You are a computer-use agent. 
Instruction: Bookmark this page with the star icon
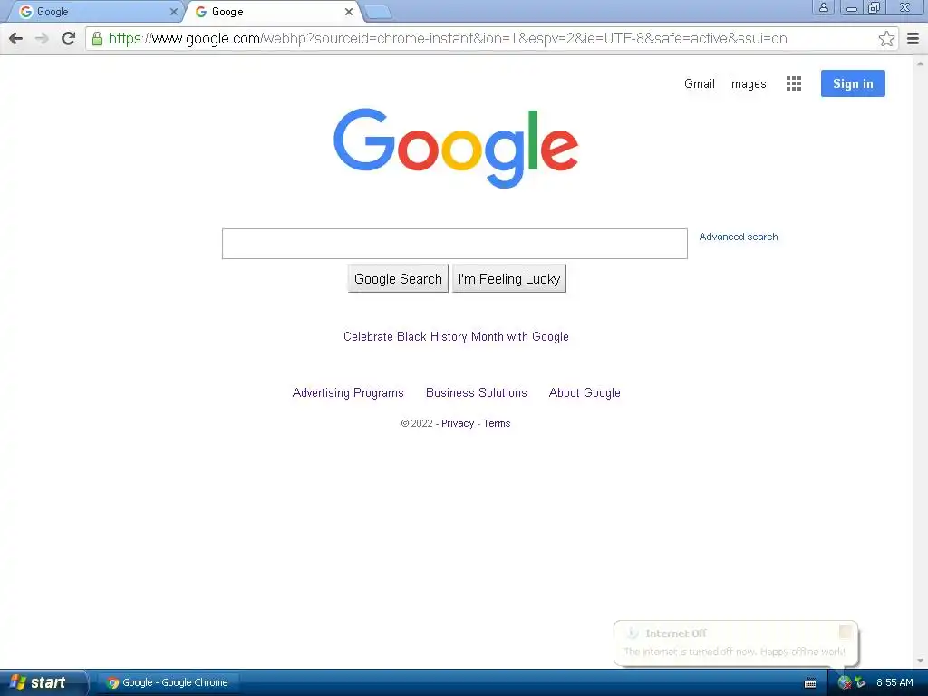(886, 38)
